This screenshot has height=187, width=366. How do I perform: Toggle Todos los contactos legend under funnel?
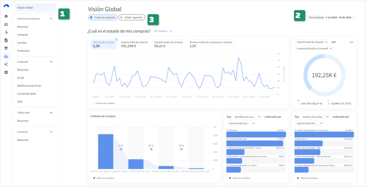point(104,178)
